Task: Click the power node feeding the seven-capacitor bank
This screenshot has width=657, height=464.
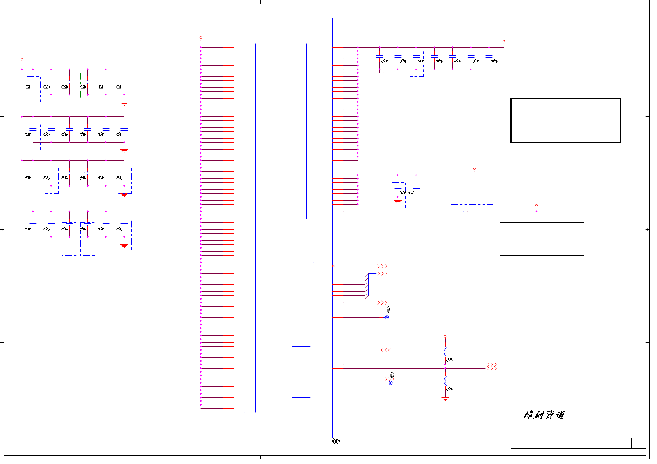Action: tap(504, 41)
